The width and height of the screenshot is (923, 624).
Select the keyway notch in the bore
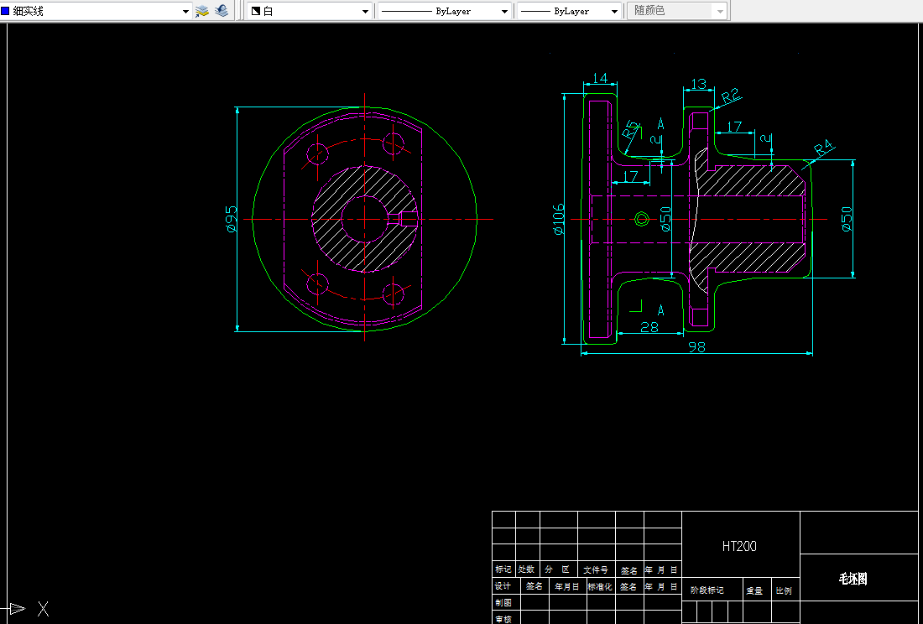405,219
